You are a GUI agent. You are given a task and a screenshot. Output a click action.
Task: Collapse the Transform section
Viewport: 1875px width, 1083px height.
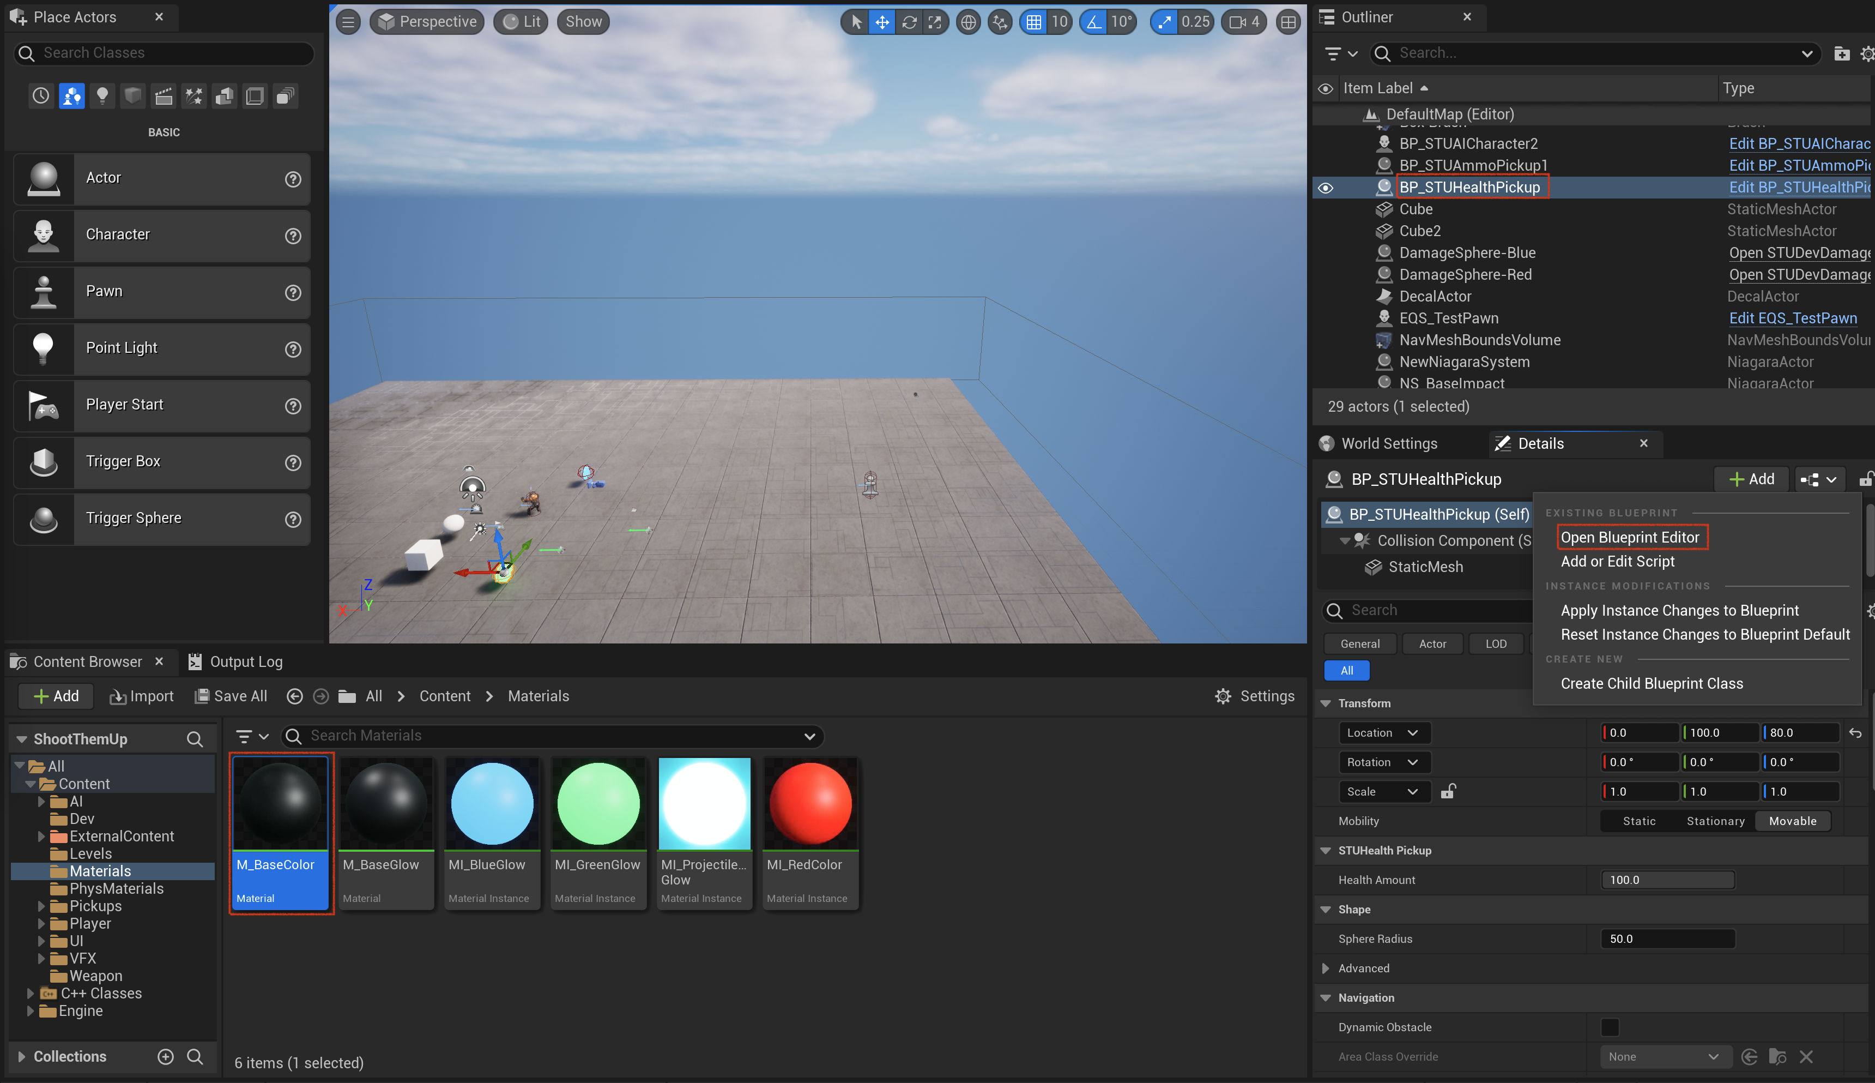1326,703
